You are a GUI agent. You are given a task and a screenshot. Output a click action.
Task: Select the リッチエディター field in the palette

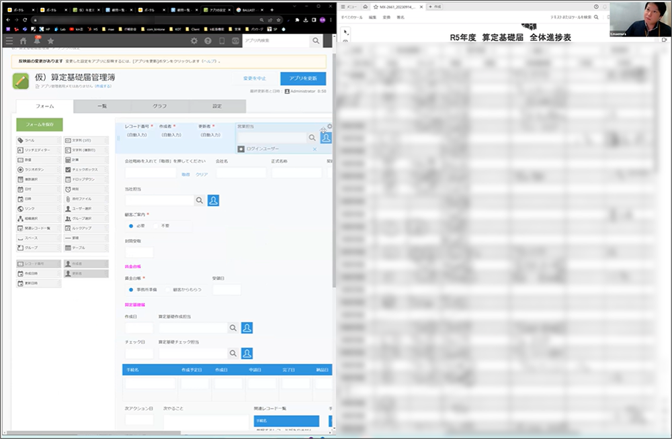pyautogui.click(x=38, y=150)
